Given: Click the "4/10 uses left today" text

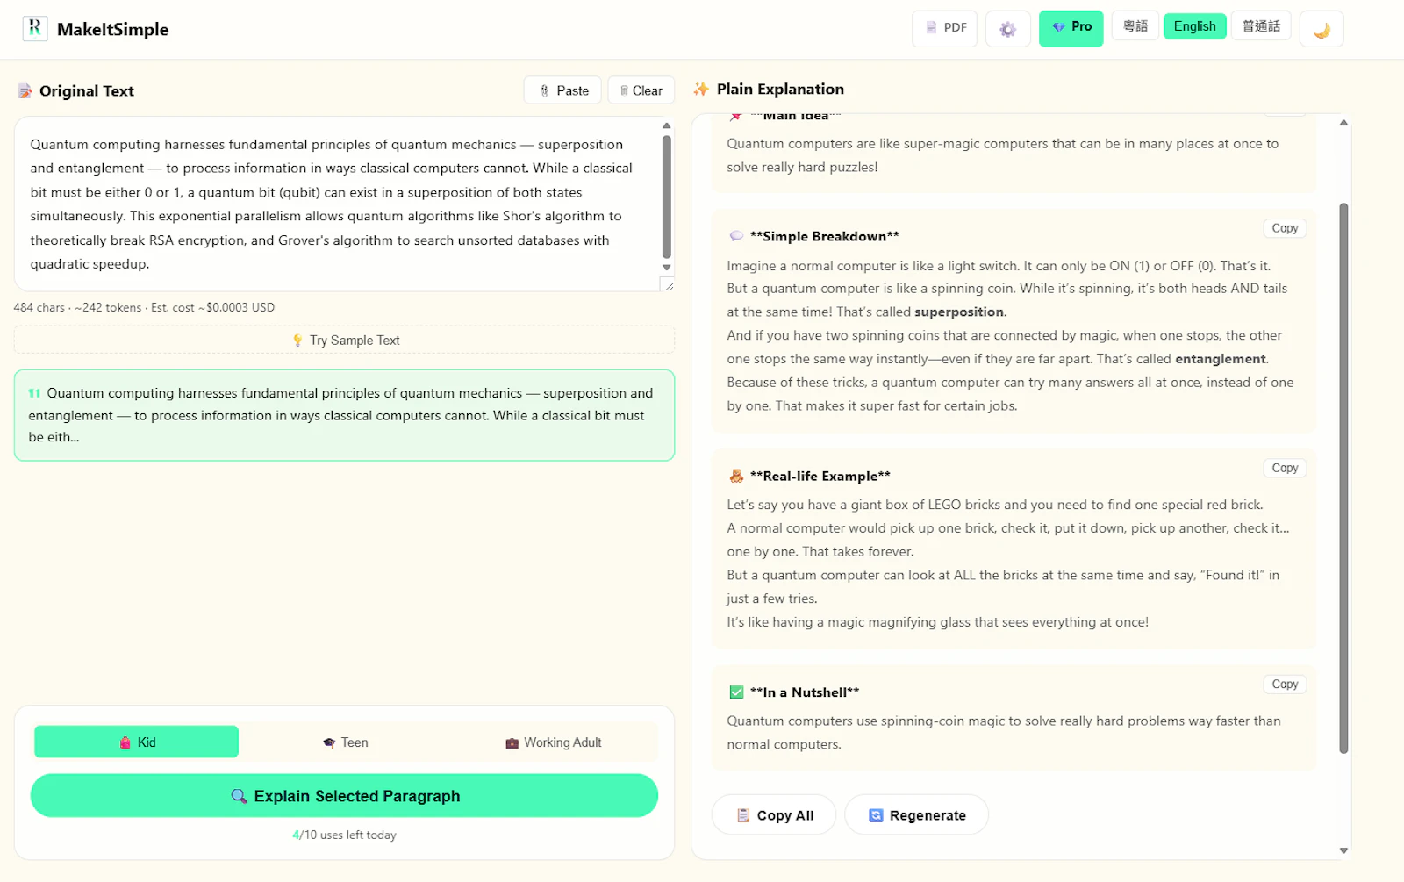Looking at the screenshot, I should point(344,835).
